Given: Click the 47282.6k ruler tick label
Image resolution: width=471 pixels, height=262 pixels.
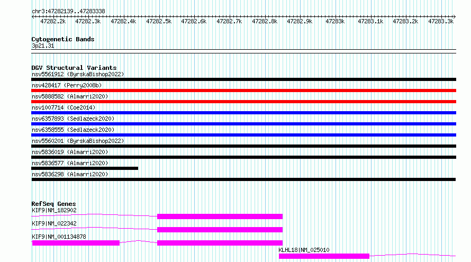Looking at the screenshot, I should pyautogui.click(x=194, y=22).
